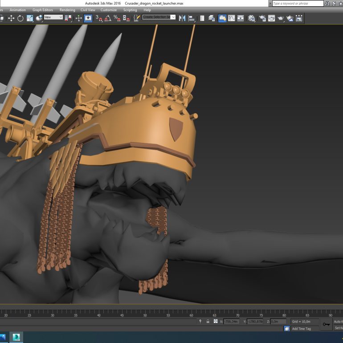Open the Help menu
The image size is (343, 343).
point(147,10)
